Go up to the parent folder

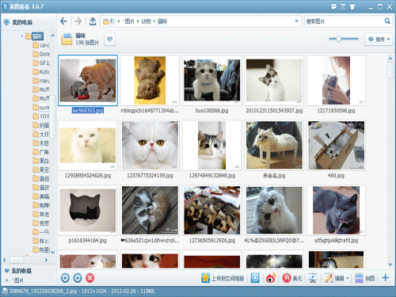point(93,21)
